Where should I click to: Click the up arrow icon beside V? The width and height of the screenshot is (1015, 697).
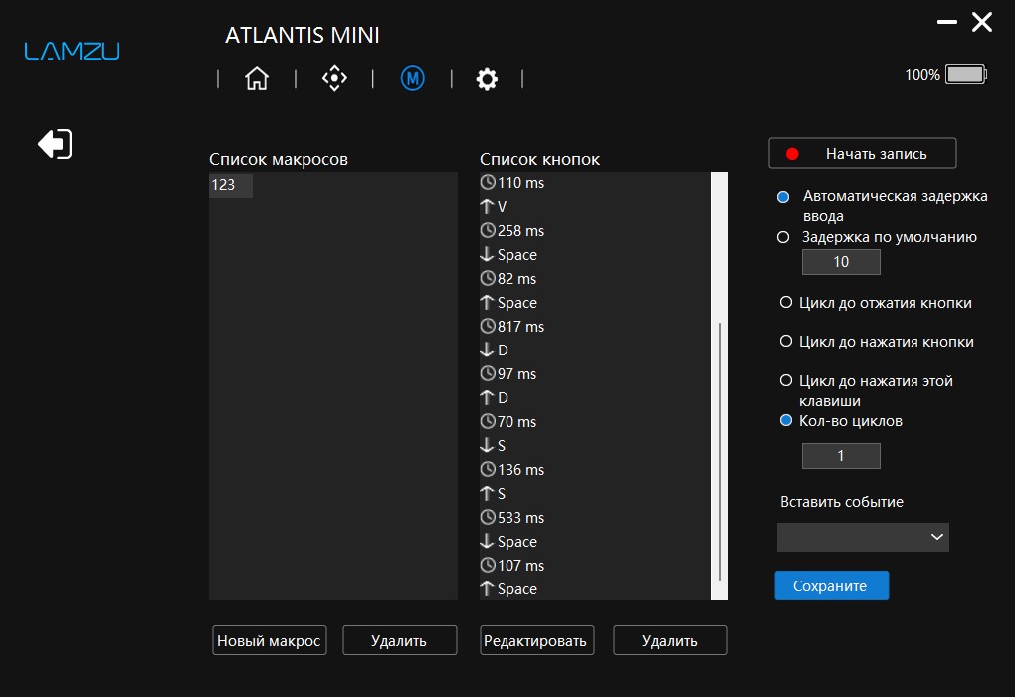487,206
